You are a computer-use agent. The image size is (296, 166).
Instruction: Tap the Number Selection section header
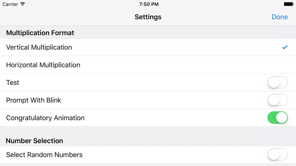(x=34, y=141)
